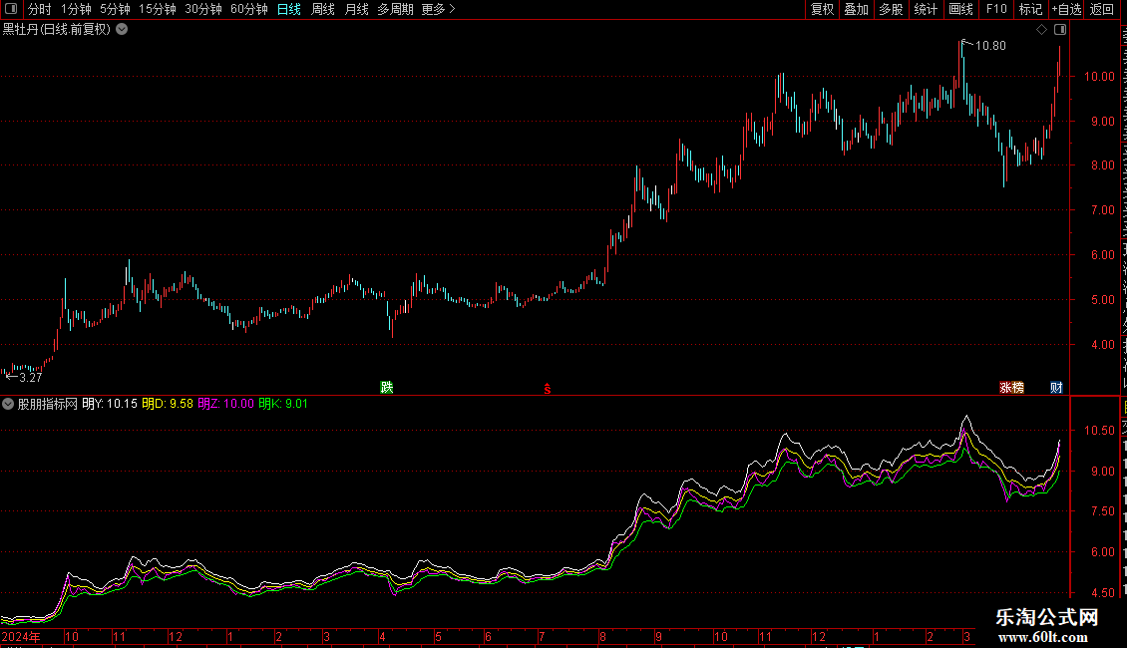Select the 5分钟 period tab
Screen dimensions: 1127x648
(115, 9)
